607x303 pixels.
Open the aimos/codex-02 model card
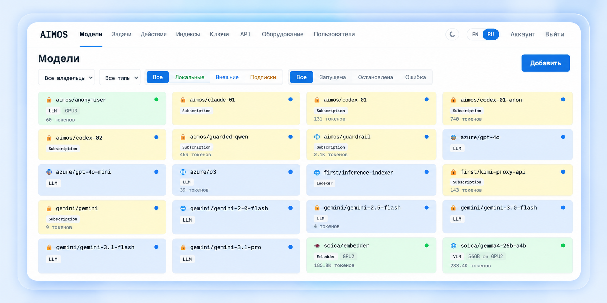tap(102, 144)
